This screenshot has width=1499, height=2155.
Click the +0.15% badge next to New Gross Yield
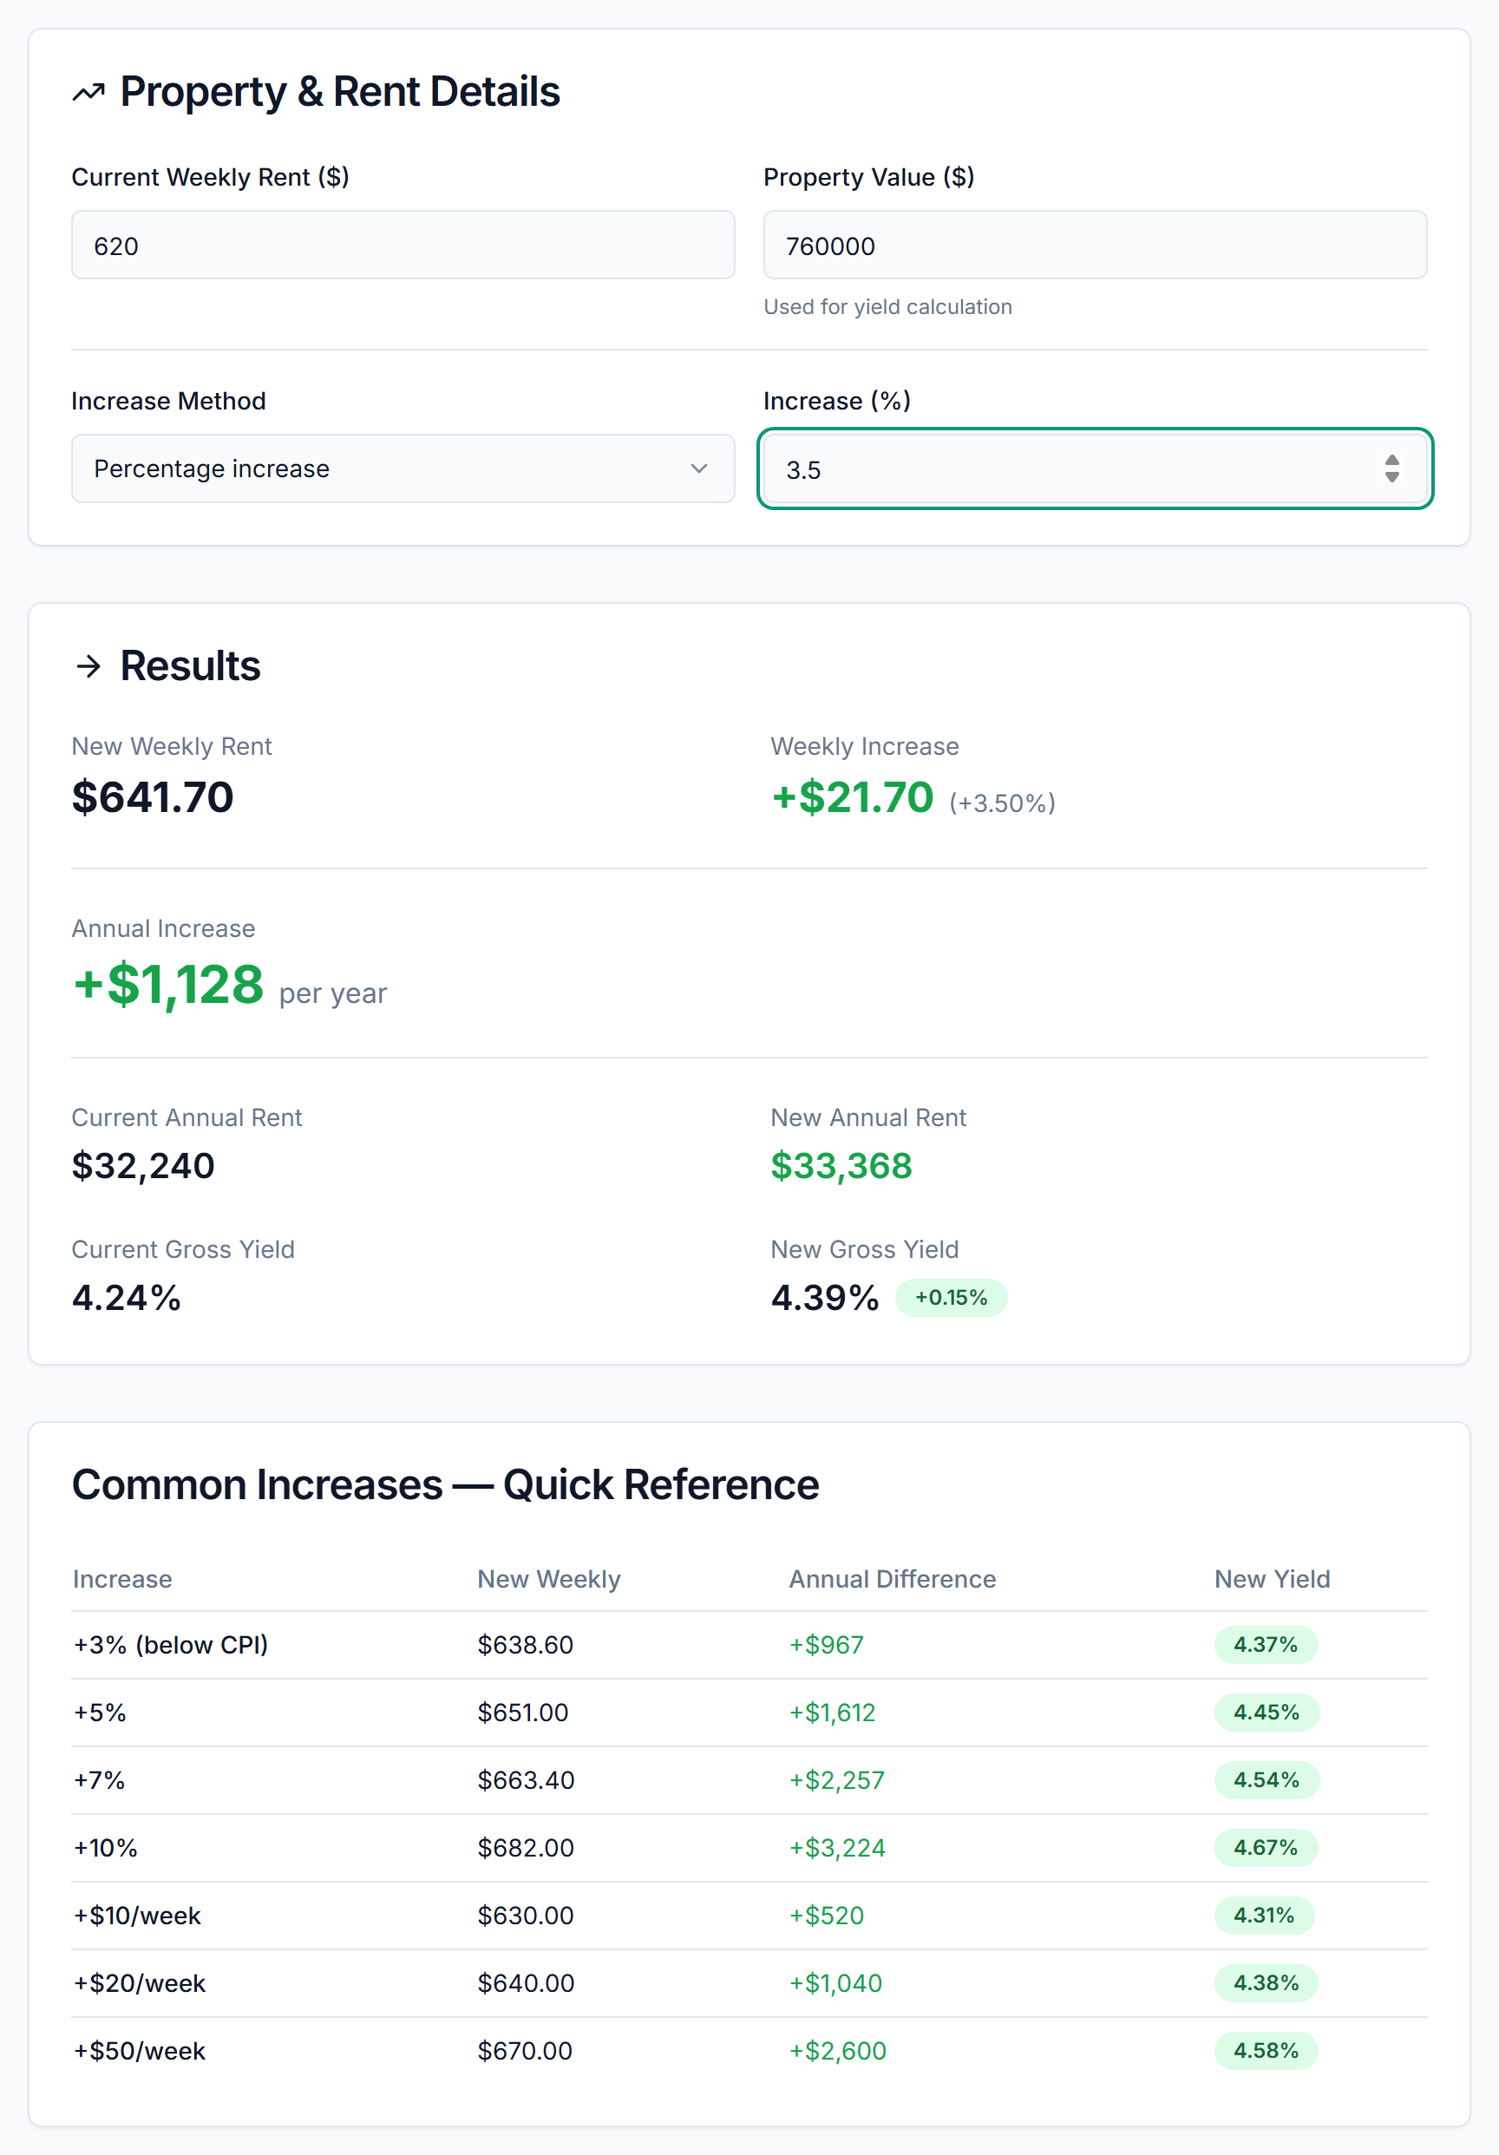click(x=951, y=1297)
